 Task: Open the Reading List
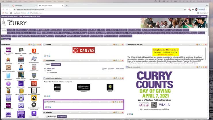pyautogui.click(x=202, y=13)
